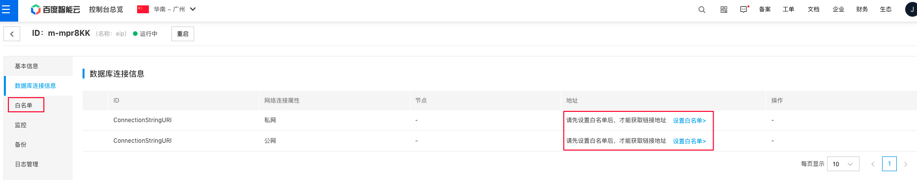The height and width of the screenshot is (180, 917).
Task: Select 基本信息 in the sidebar
Action: click(x=27, y=66)
